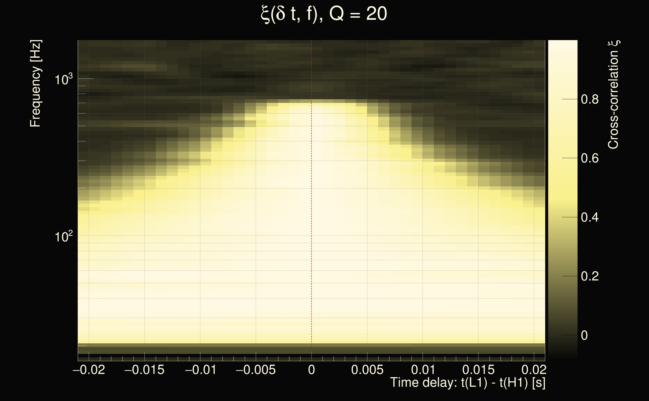Click the –0.005 time delay tick label
The height and width of the screenshot is (401, 649).
click(256, 370)
